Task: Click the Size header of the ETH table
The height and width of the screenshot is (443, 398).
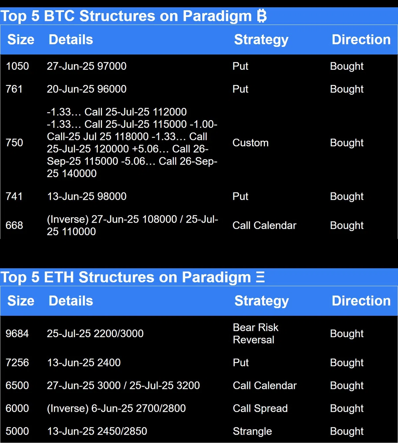Action: click(21, 301)
